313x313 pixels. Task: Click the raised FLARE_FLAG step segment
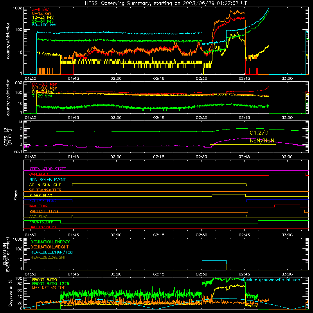coord(228,194)
